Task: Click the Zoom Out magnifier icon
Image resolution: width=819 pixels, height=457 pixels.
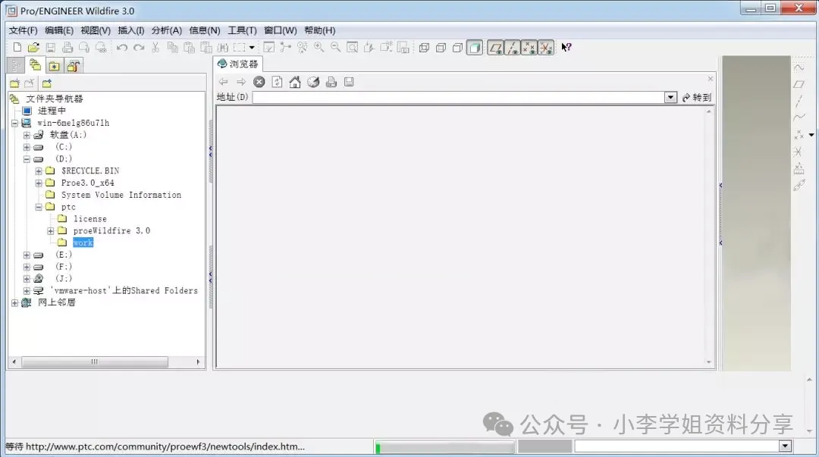Action: (335, 48)
